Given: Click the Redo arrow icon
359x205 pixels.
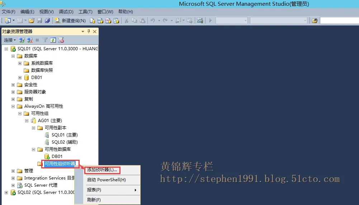Looking at the screenshot, I should point(165,20).
